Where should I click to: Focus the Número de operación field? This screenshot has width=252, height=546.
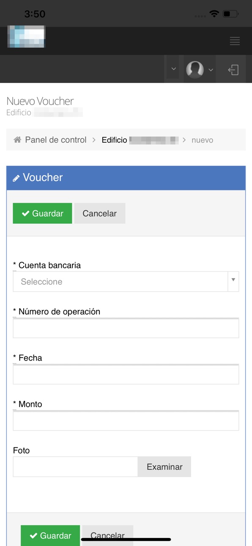coord(126,328)
